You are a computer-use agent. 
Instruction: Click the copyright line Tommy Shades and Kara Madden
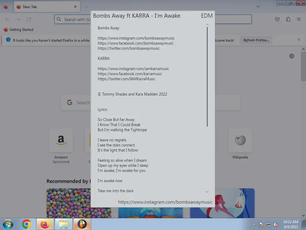[x=132, y=94]
